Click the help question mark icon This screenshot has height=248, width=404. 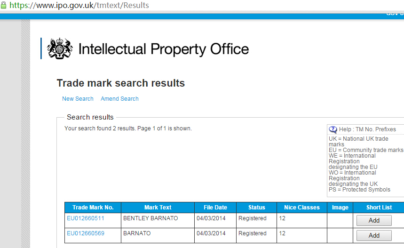(x=333, y=129)
